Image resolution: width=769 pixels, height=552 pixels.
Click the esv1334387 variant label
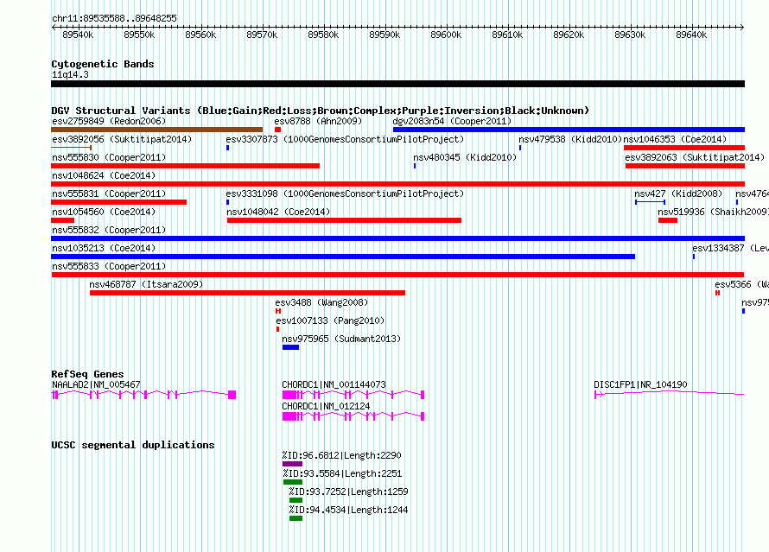730,248
